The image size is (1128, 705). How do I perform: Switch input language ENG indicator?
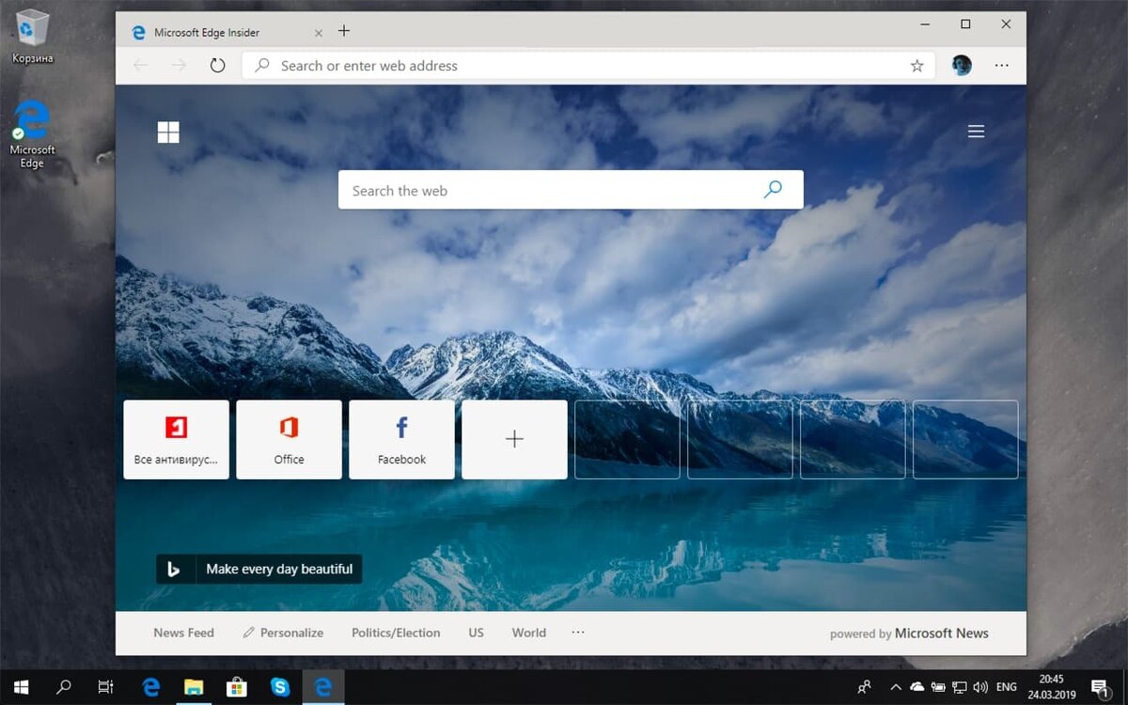click(1008, 687)
